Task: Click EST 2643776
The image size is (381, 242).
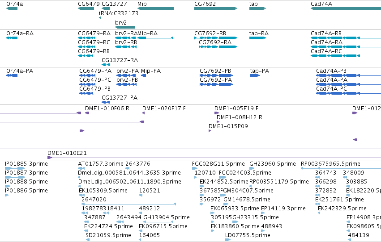Action: coord(127,168)
